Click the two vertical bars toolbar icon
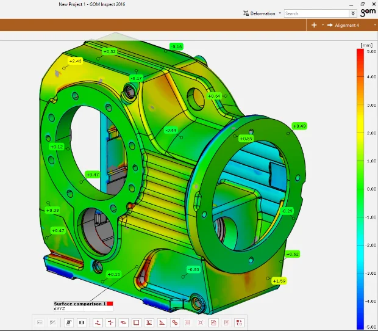378x331 pixels. (82, 322)
